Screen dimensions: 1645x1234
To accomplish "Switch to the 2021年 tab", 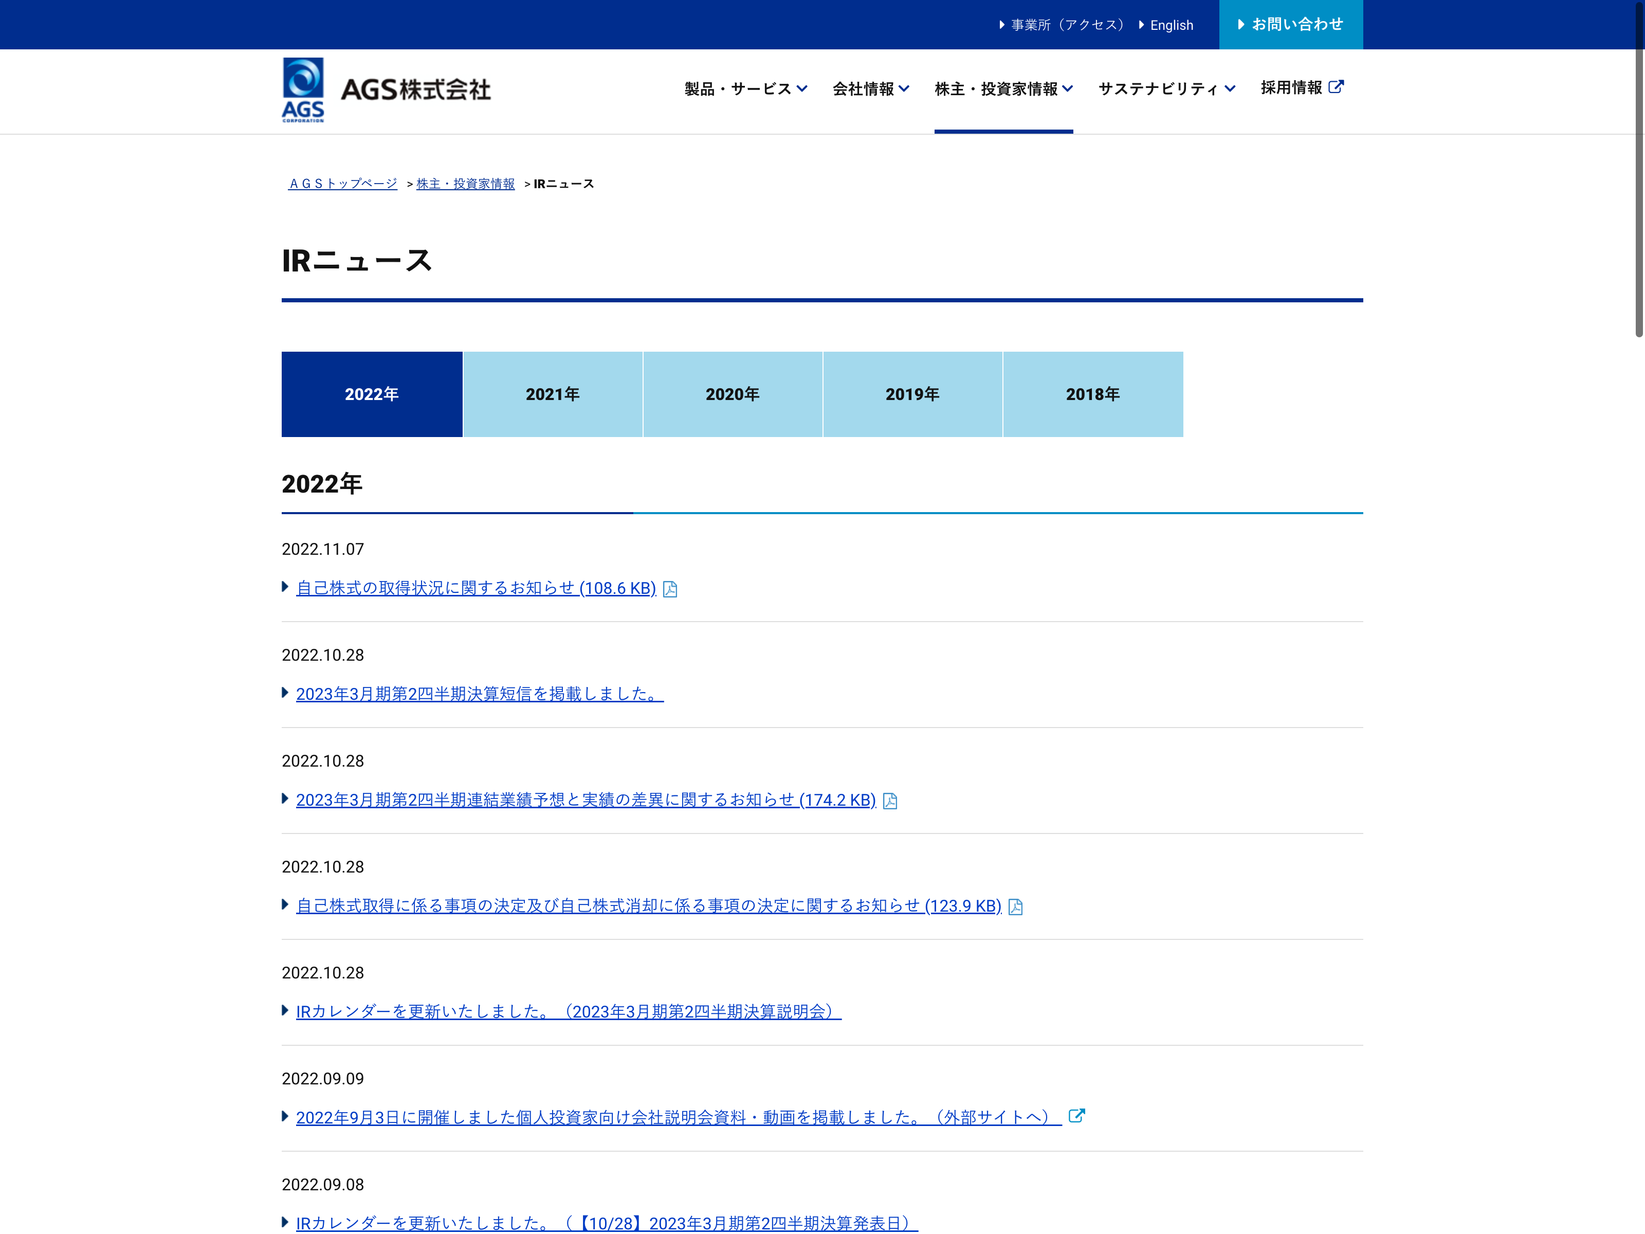I will click(x=553, y=394).
